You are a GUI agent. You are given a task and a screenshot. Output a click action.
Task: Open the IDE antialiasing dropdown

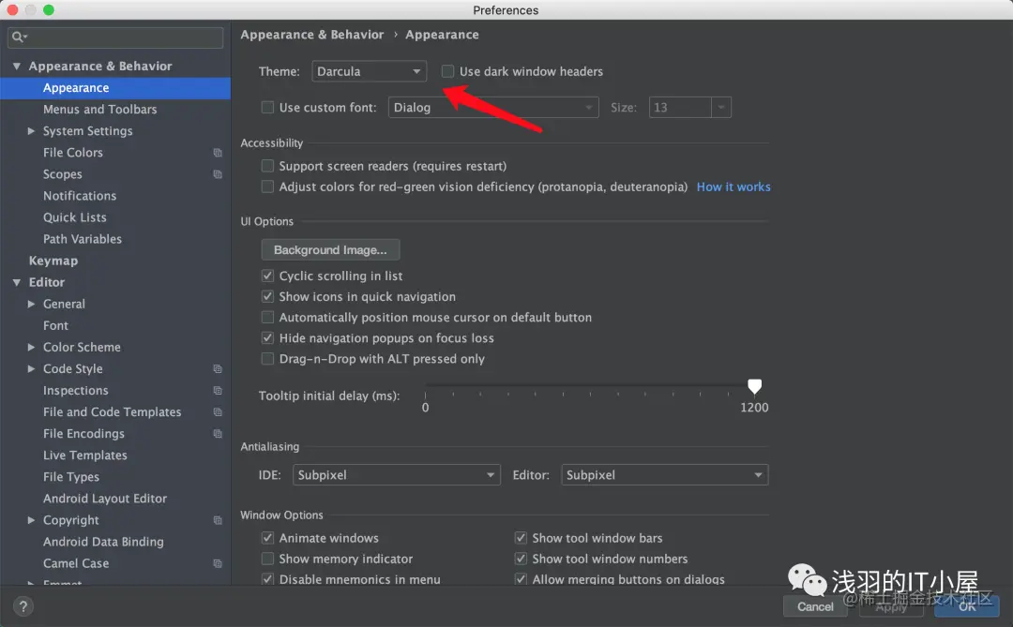pyautogui.click(x=396, y=475)
